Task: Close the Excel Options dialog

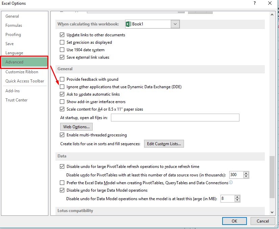Action: (x=270, y=3)
